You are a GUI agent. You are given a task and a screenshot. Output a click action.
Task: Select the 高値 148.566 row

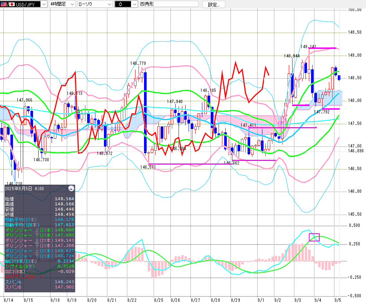pos(39,204)
